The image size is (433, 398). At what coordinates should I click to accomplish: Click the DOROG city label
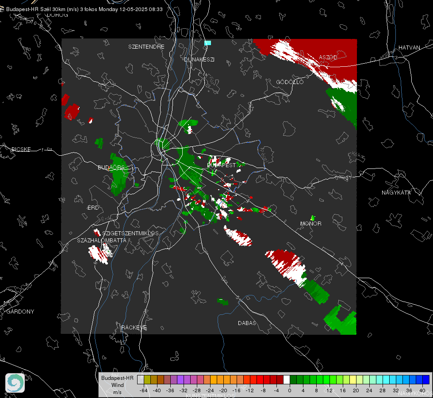[x=57, y=15]
